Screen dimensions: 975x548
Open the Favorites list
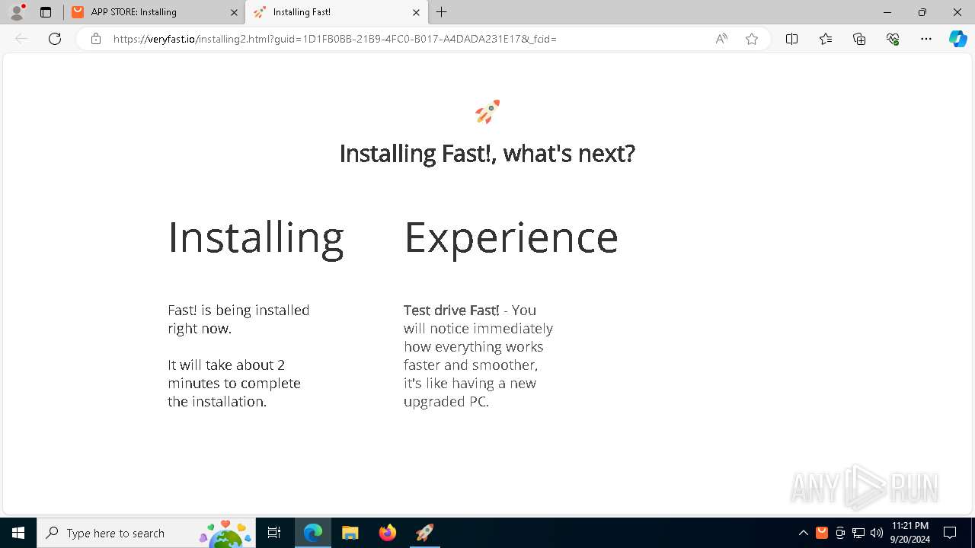826,39
